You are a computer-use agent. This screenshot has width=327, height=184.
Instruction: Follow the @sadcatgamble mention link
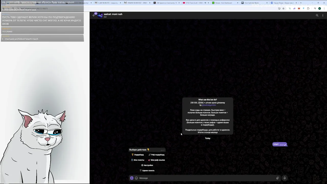click(209, 105)
